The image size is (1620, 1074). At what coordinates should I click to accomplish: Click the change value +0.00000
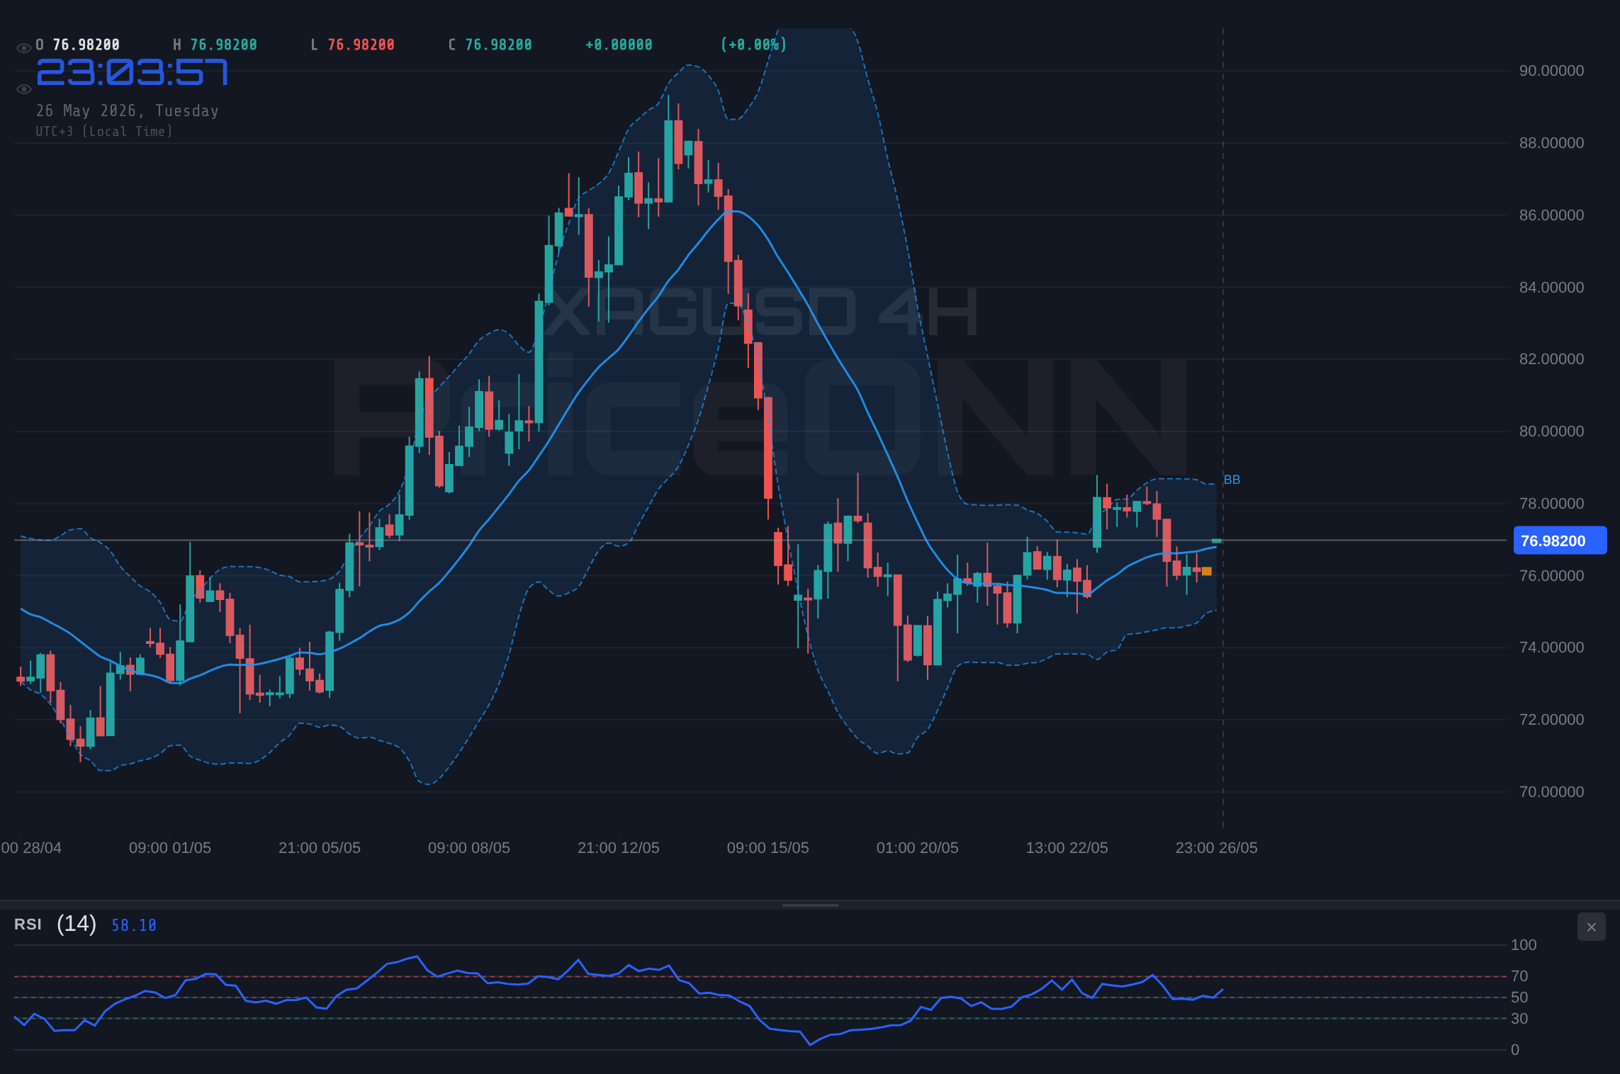(x=619, y=45)
